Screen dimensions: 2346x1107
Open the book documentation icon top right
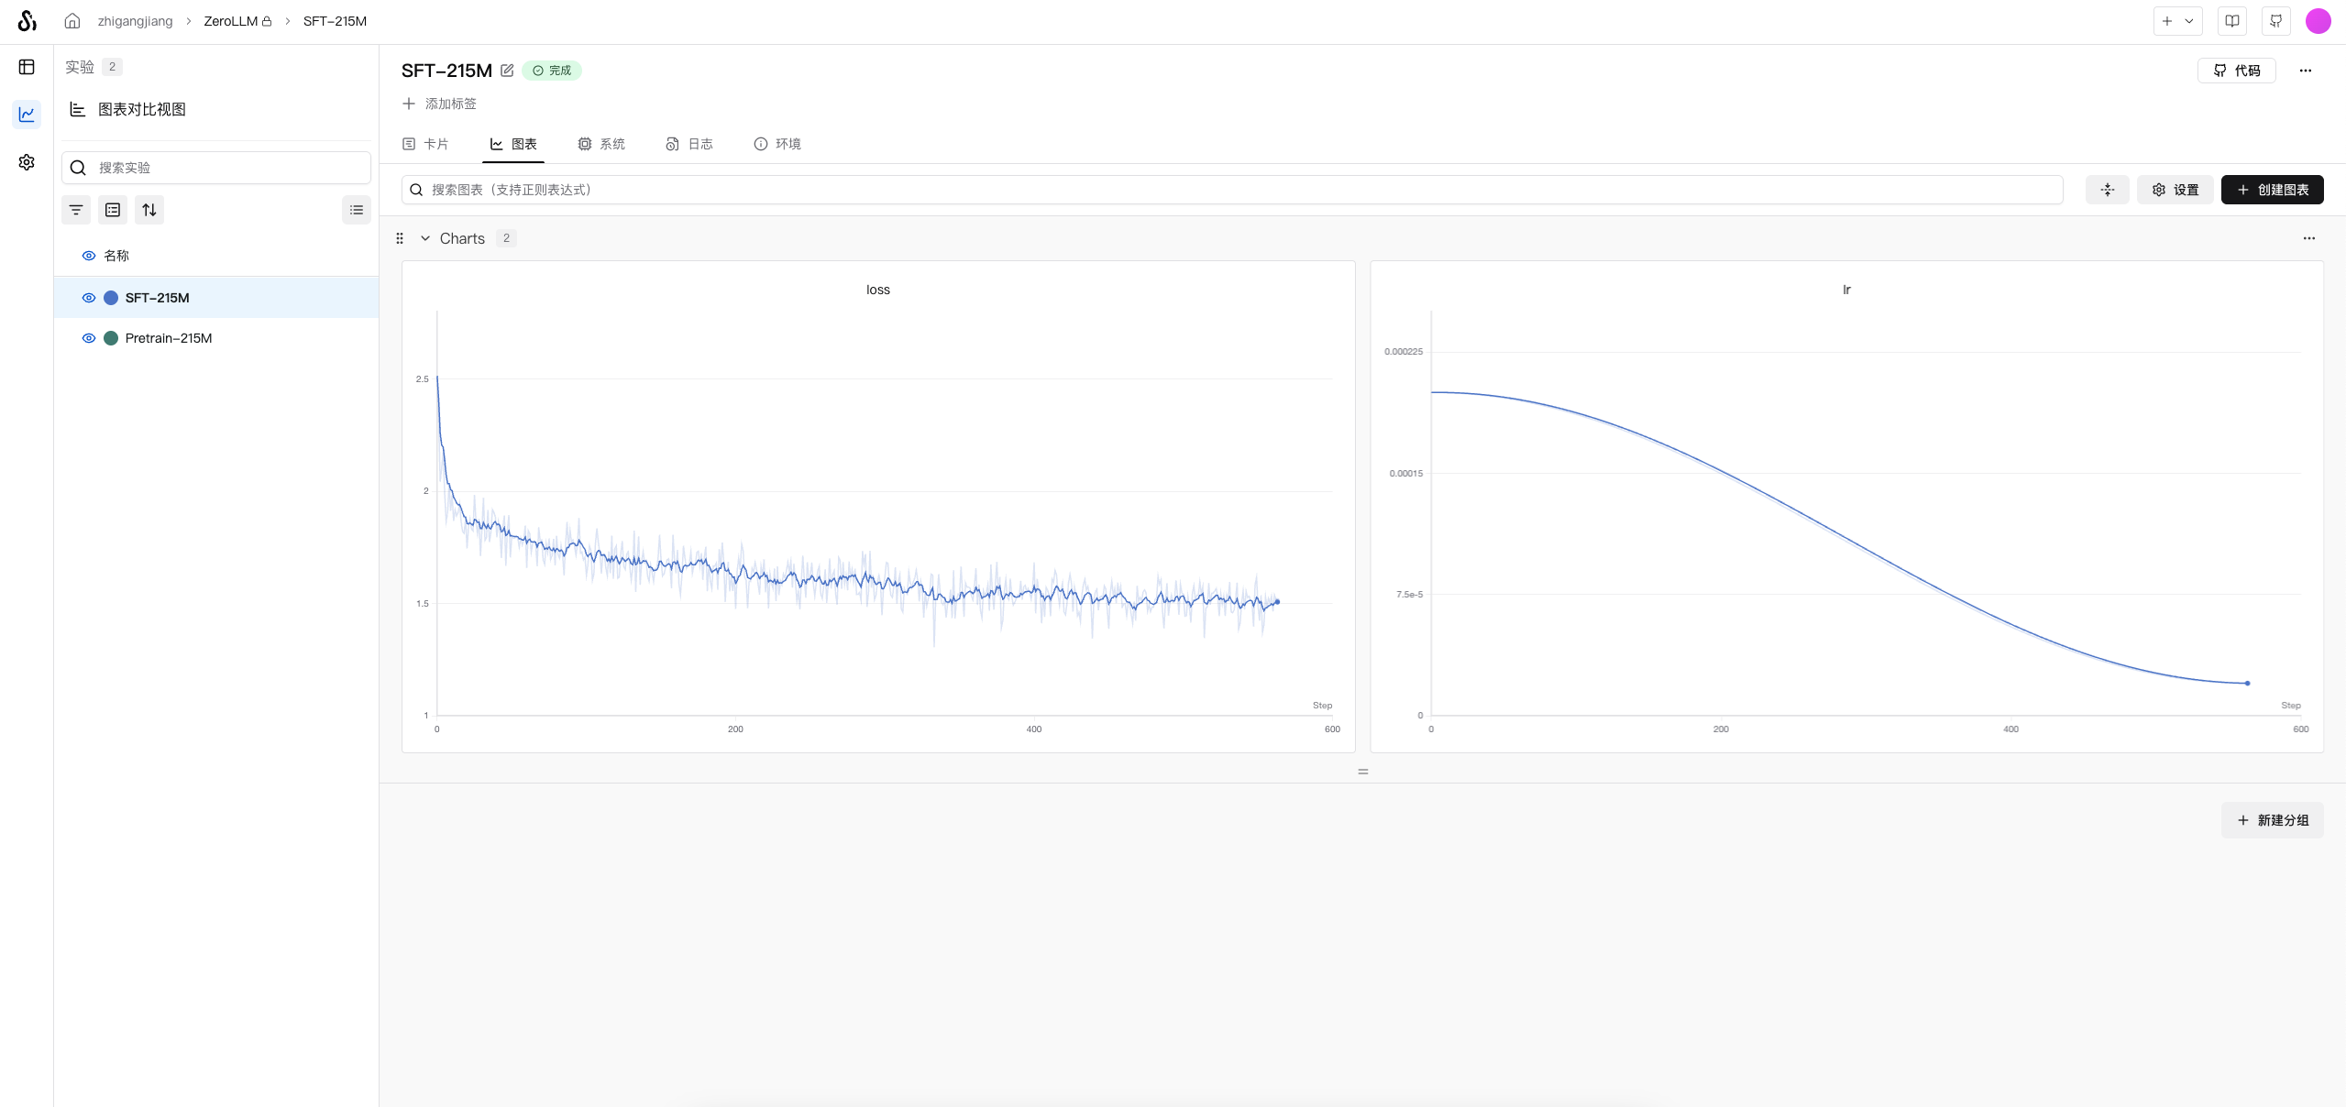point(2232,21)
